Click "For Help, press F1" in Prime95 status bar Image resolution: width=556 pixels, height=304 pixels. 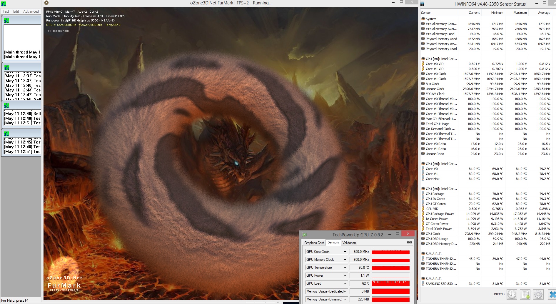[15, 300]
